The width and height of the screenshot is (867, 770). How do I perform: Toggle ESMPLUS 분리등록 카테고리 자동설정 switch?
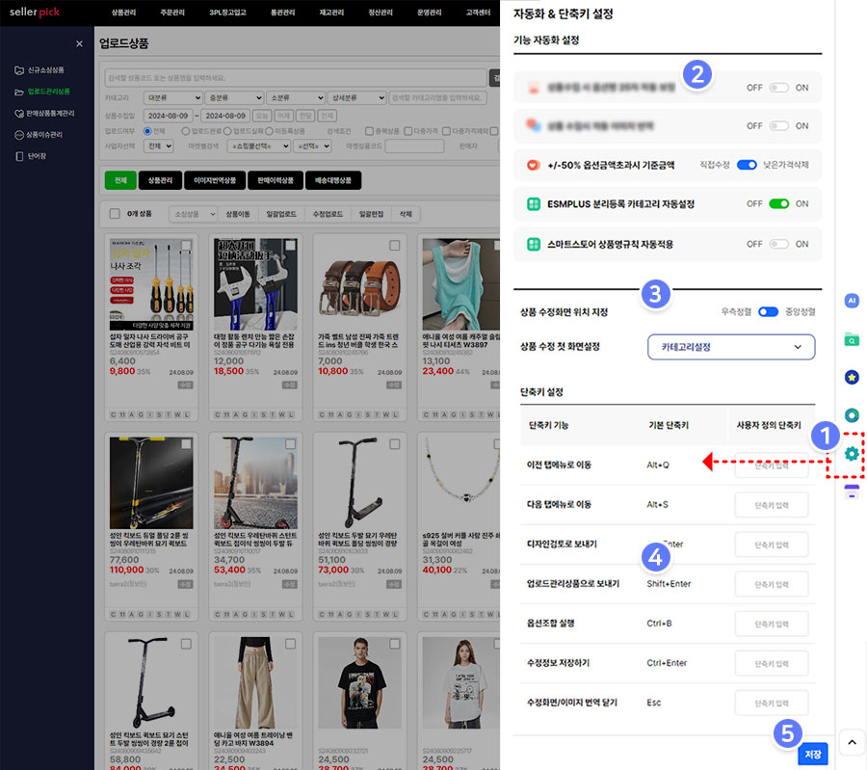778,204
